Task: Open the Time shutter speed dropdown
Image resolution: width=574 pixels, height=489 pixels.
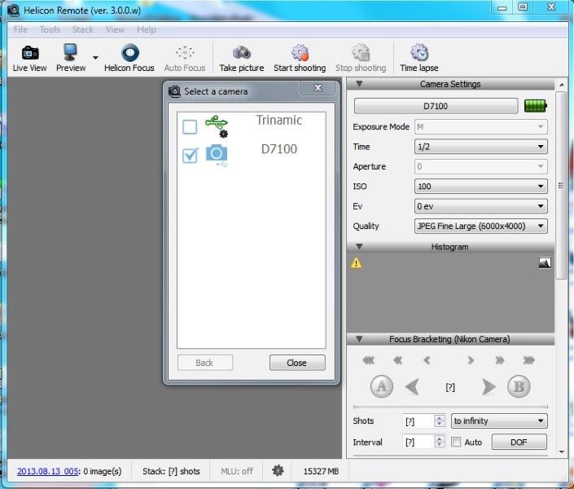Action: click(x=480, y=147)
